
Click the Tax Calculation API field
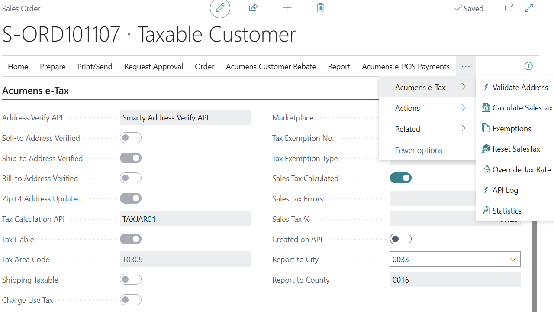point(185,219)
